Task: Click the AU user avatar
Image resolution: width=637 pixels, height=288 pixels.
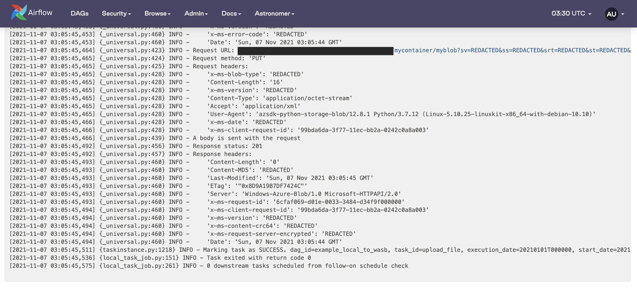Action: tap(611, 14)
